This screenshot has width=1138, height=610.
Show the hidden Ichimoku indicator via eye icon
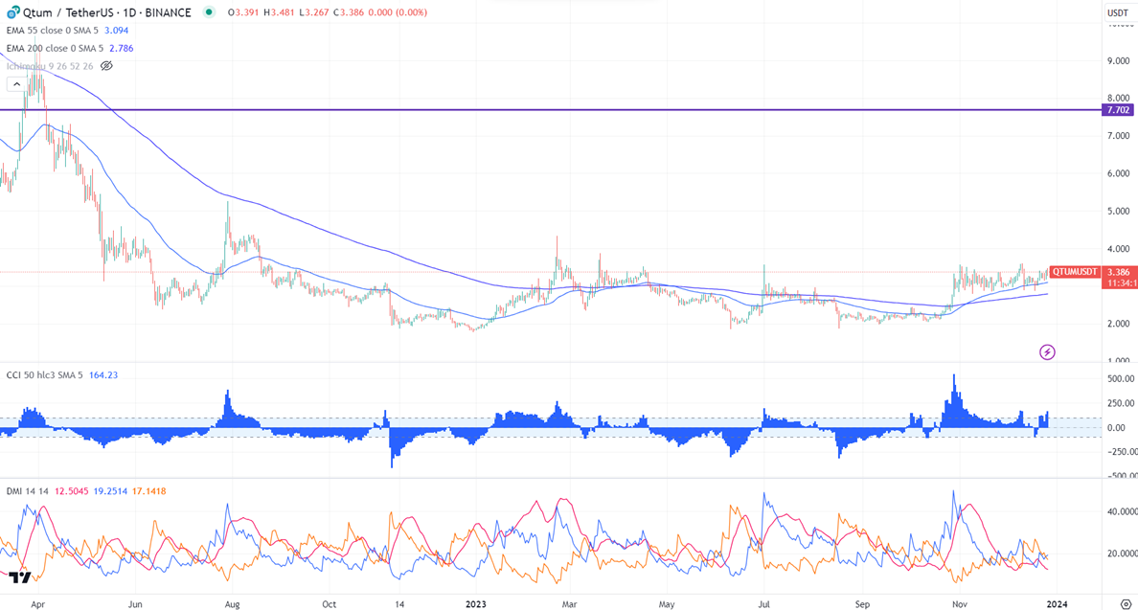106,66
